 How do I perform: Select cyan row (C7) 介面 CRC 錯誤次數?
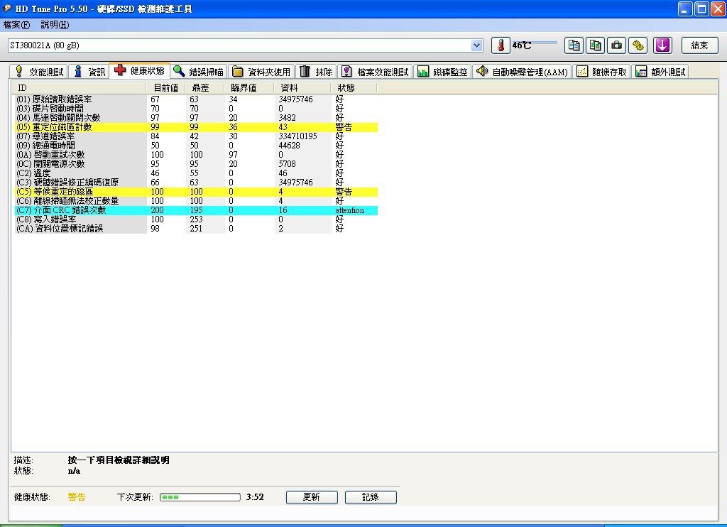196,210
